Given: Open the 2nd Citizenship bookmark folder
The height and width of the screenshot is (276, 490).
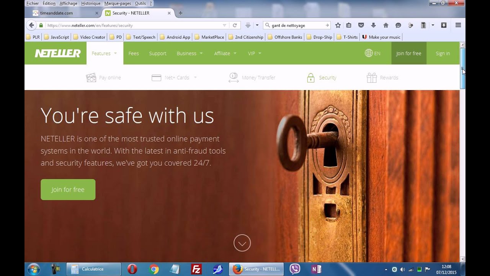Looking at the screenshot, I should (x=245, y=37).
